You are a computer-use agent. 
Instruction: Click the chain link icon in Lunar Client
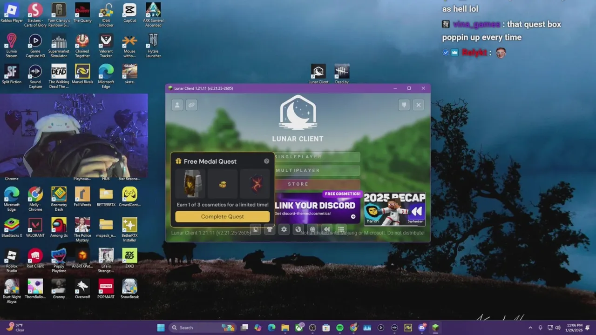[x=191, y=105]
